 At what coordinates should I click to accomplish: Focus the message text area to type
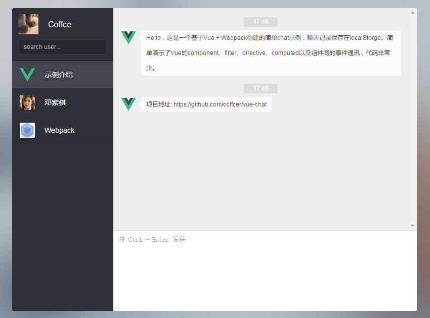pyautogui.click(x=265, y=273)
